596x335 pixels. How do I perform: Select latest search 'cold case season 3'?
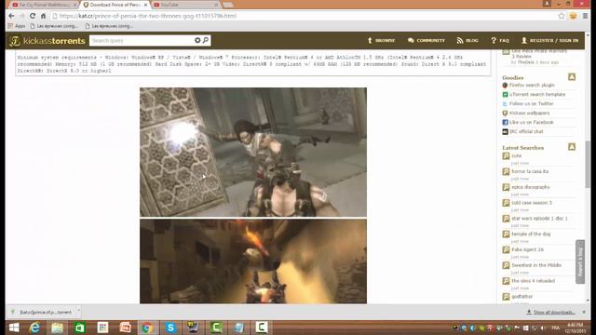click(x=532, y=203)
